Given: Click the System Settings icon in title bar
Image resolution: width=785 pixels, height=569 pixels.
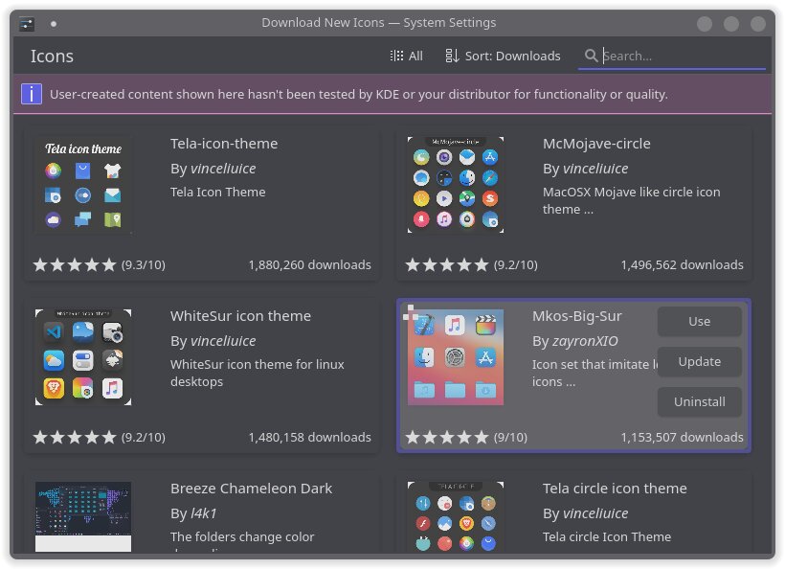Looking at the screenshot, I should (x=27, y=23).
